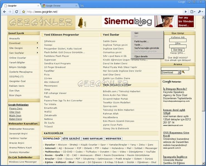Image resolution: width=206 pixels, height=166 pixels.
Task: Open Bilişim Sözlüğü sidebar link
Action: pos(18,67)
